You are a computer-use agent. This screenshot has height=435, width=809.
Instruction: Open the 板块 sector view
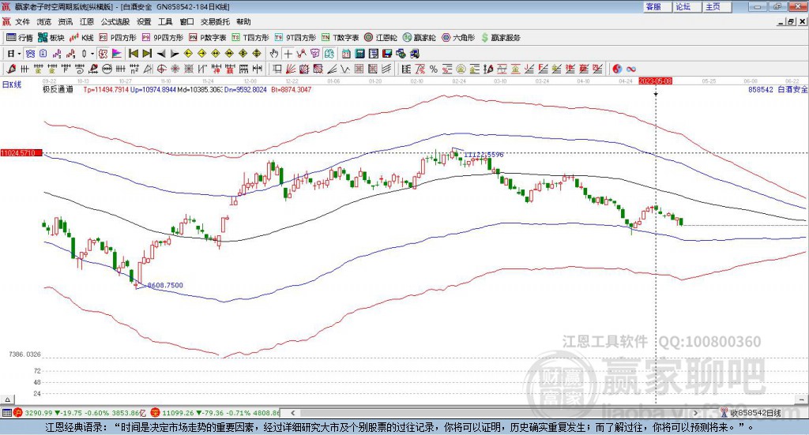pos(51,38)
